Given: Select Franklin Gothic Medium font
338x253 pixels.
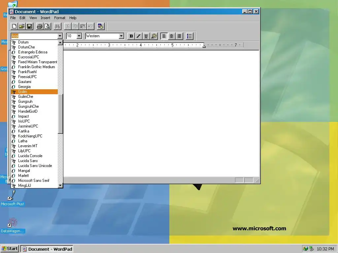Looking at the screenshot, I should tap(34, 67).
